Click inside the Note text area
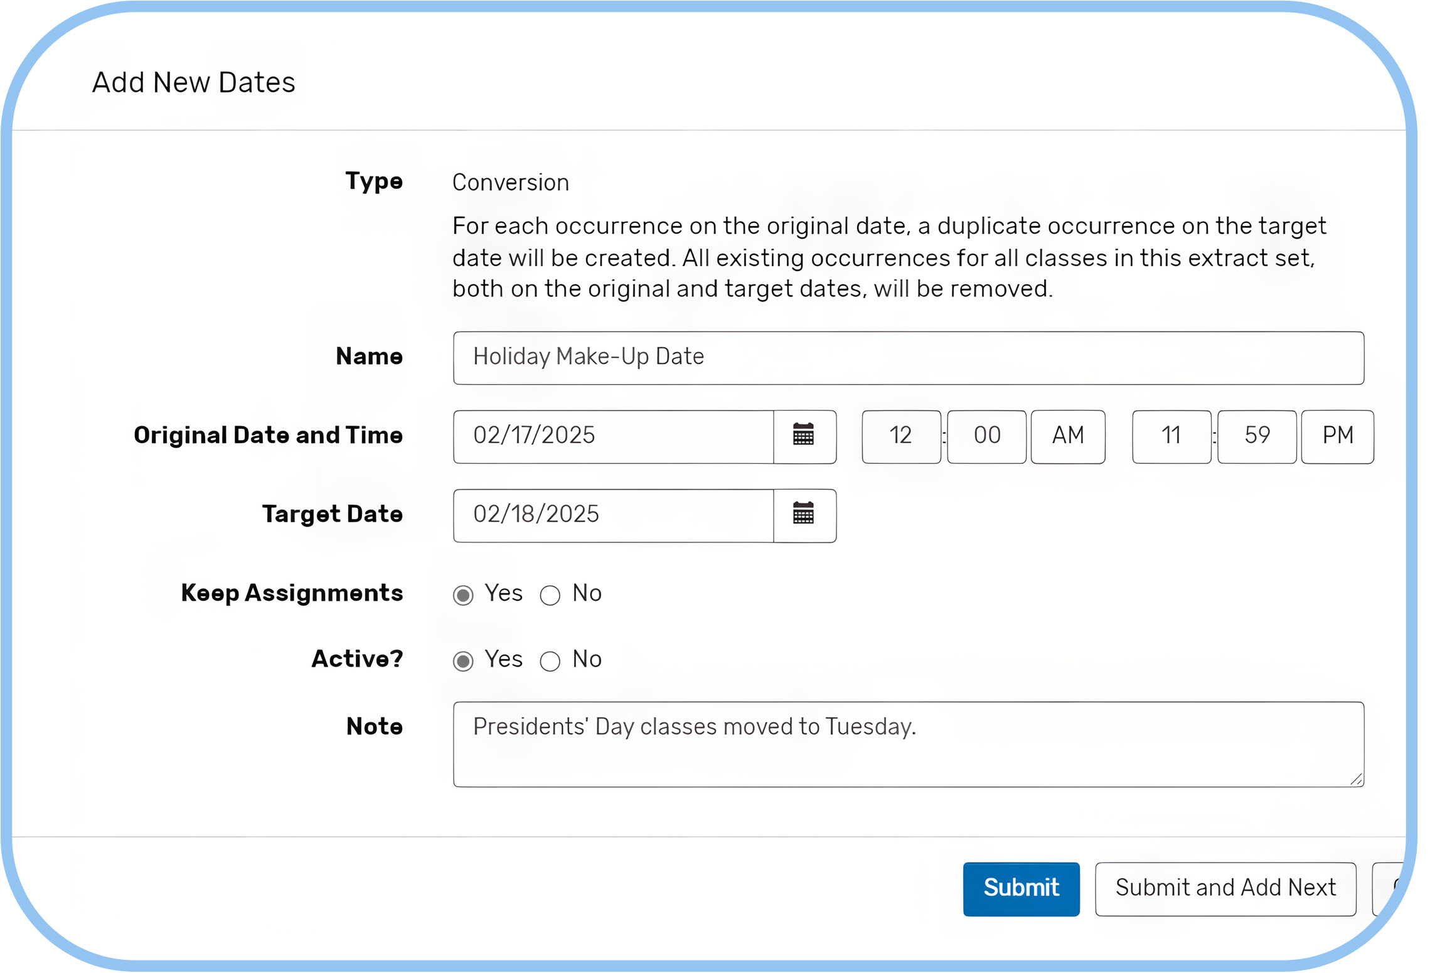This screenshot has height=973, width=1430. [907, 744]
